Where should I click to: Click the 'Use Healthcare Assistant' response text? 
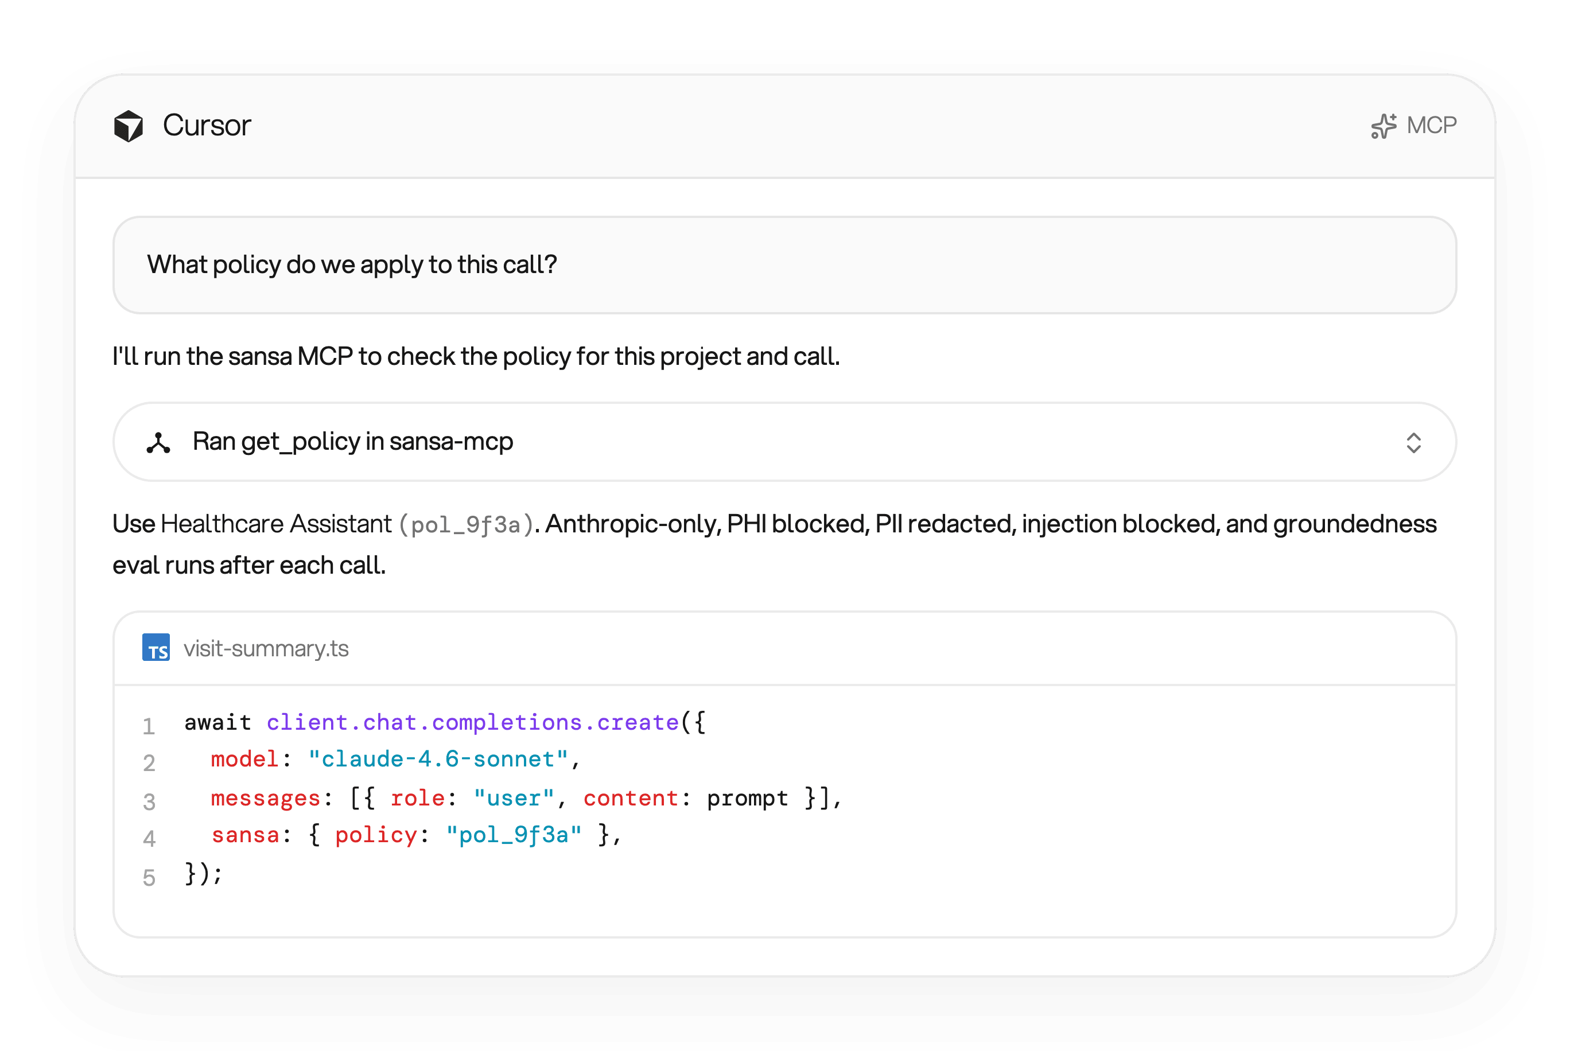tap(252, 524)
